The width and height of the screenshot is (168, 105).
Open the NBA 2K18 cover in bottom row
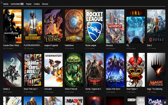(74, 101)
